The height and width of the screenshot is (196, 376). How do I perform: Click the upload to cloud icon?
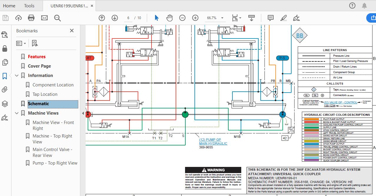tap(18, 18)
